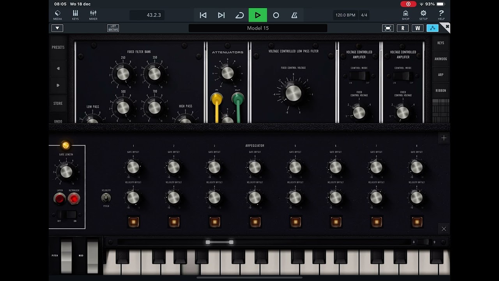The image size is (499, 281).
Task: Open the Keys panel in toolbar
Action: tap(75, 15)
